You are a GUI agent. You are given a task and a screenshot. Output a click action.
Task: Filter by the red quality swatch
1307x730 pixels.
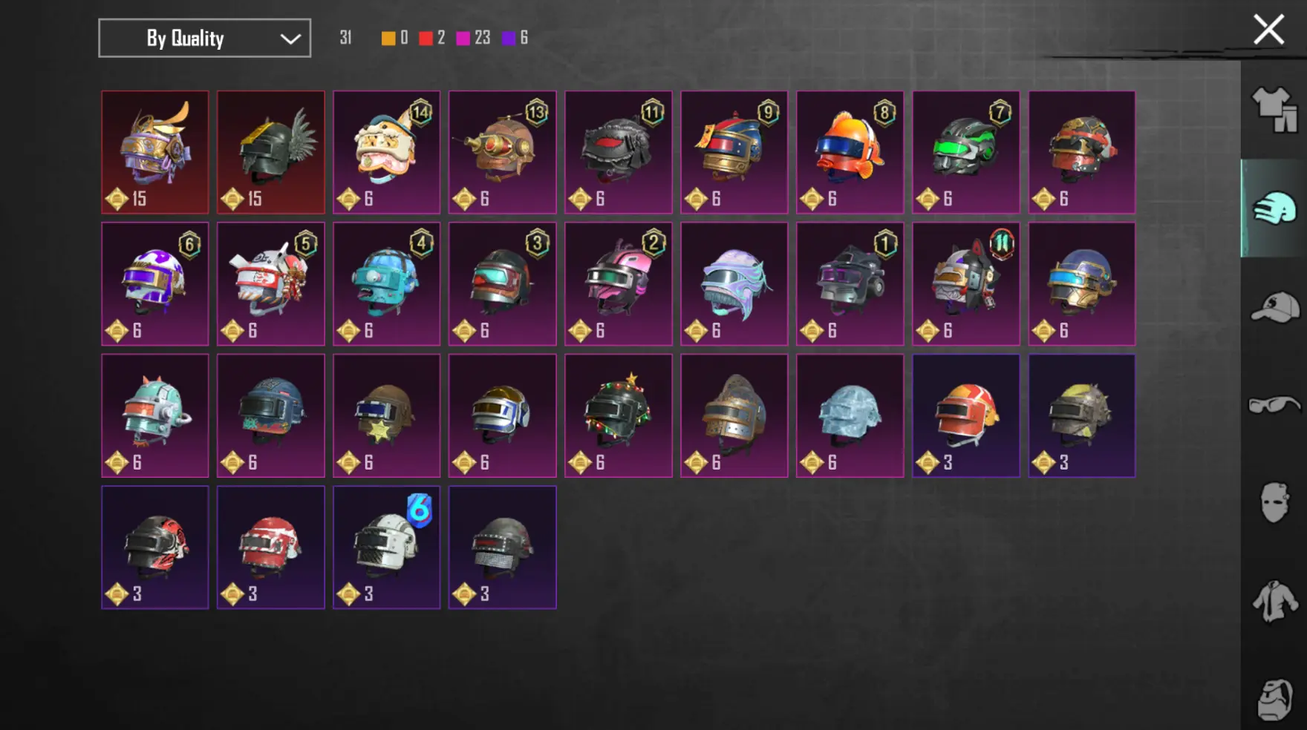[426, 38]
